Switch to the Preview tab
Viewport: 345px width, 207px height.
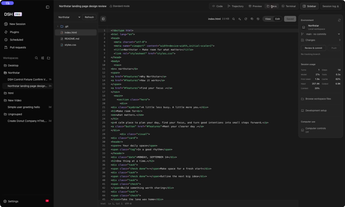255,6
